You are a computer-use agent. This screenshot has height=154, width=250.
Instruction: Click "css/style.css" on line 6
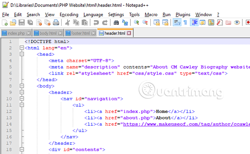click(154, 74)
